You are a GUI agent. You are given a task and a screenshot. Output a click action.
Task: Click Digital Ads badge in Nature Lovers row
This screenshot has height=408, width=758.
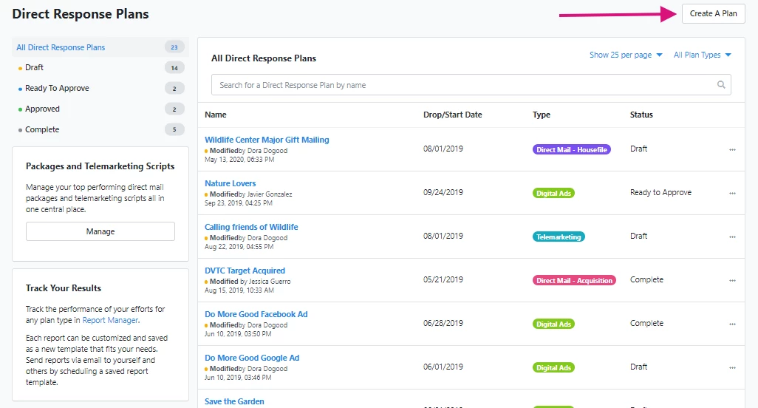point(553,194)
